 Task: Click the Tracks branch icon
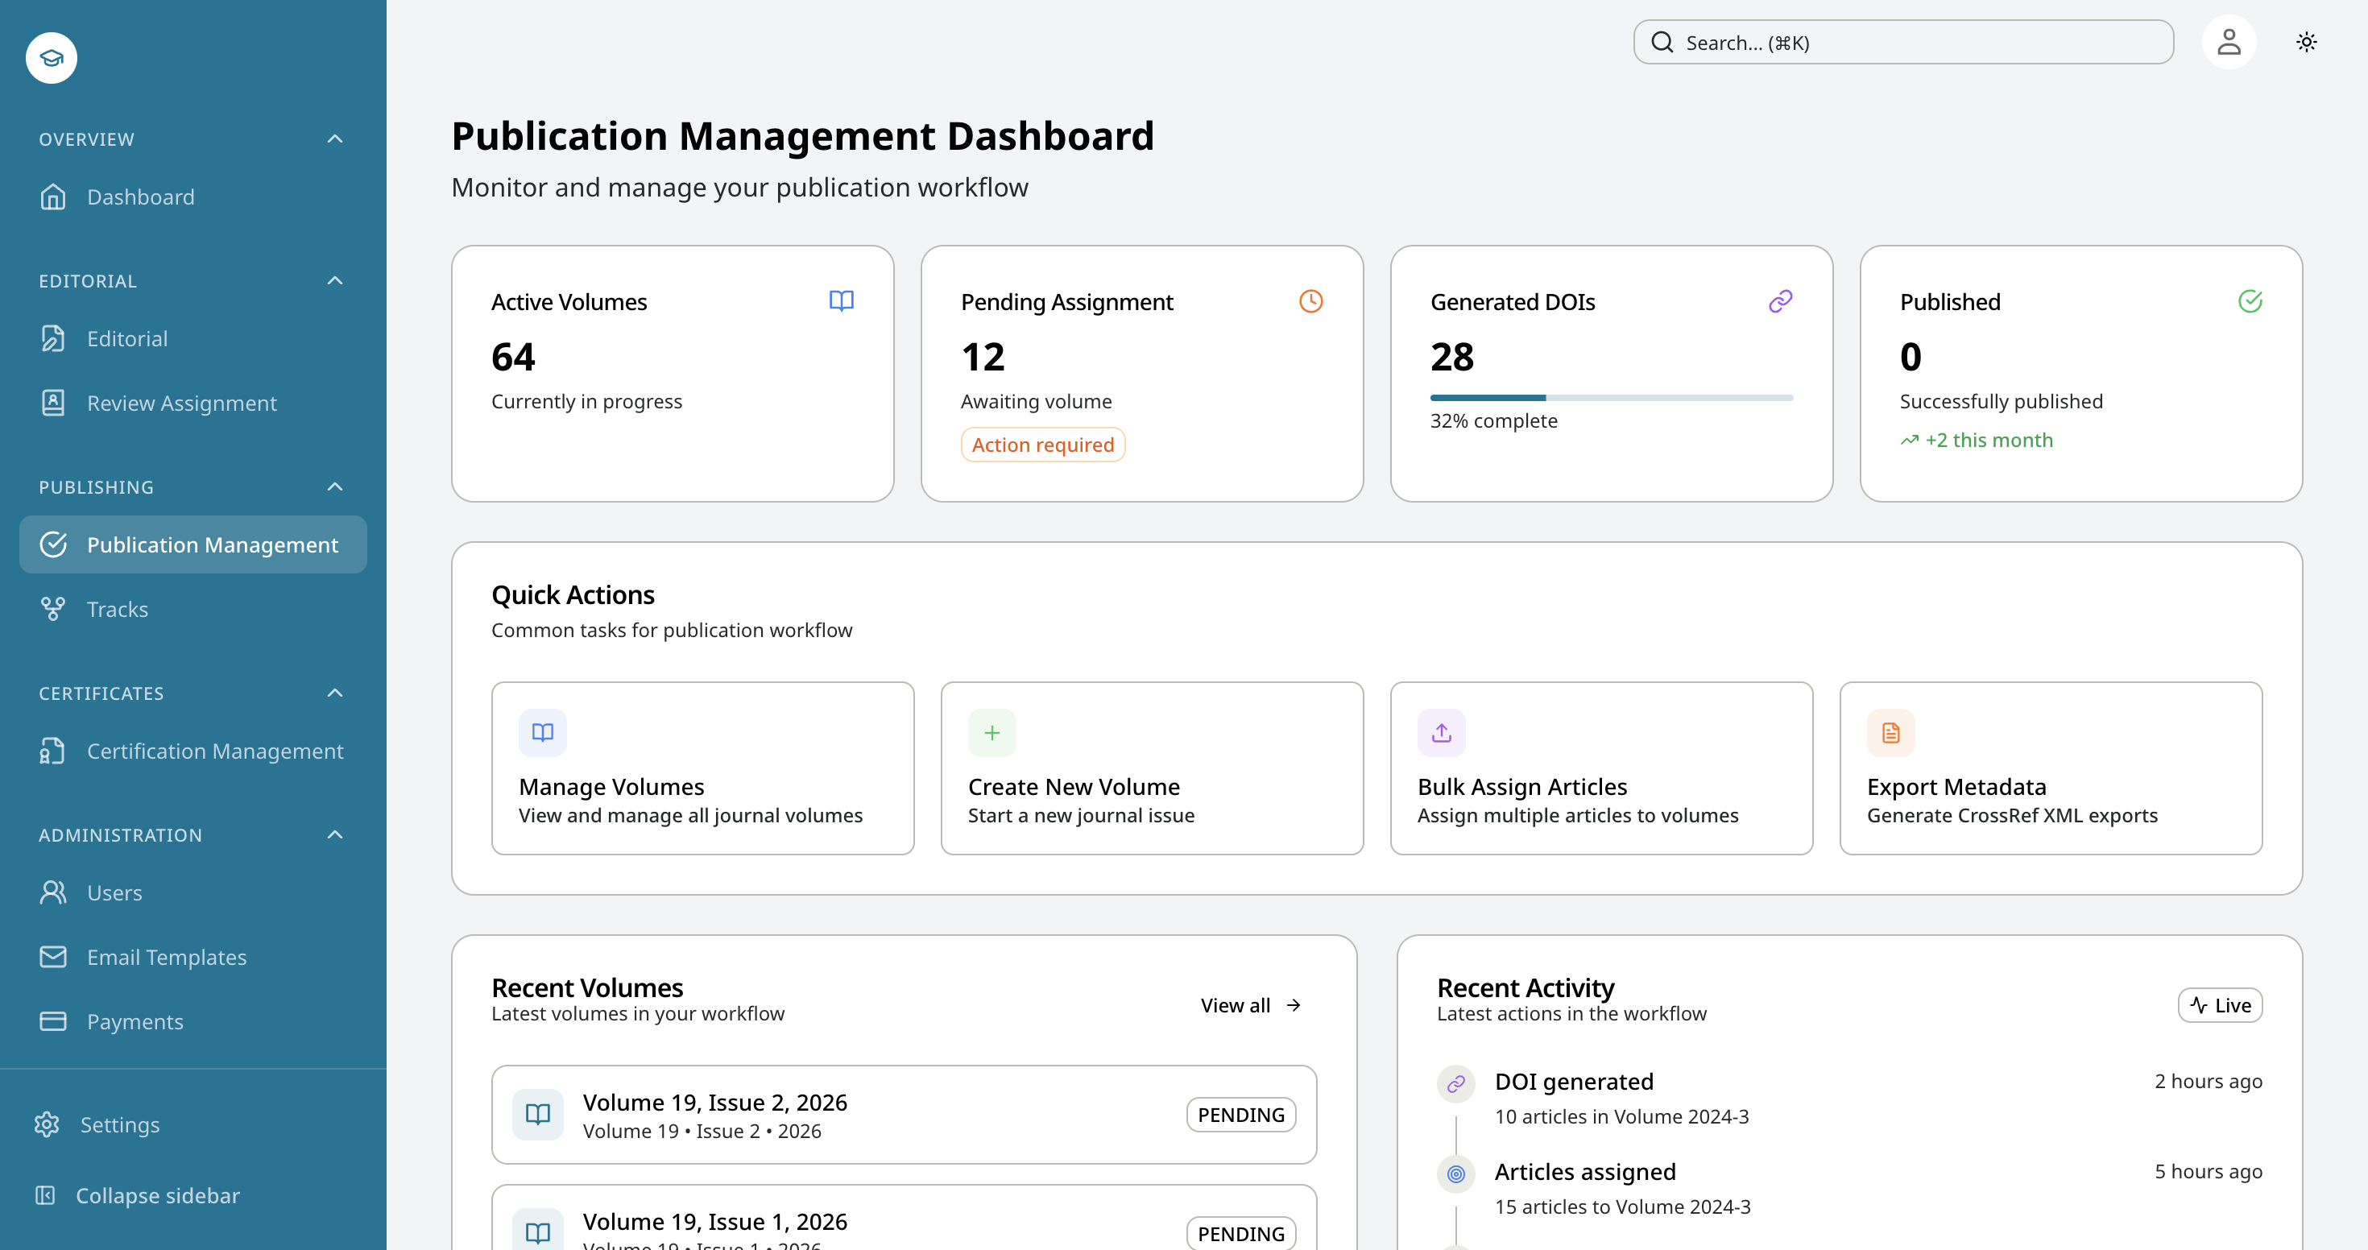click(x=53, y=608)
